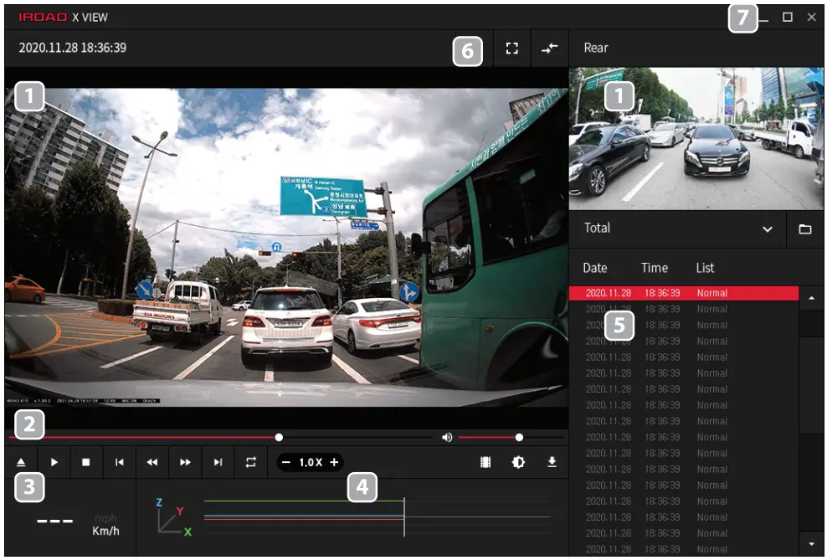Adjust video brightness
Screen dimensions: 827x560
coord(517,461)
